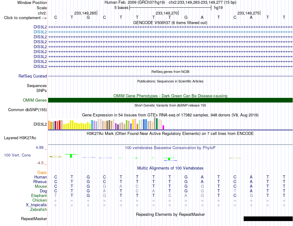Click the Dog species label
This screenshot has width=293, height=226.
[x=43, y=191]
